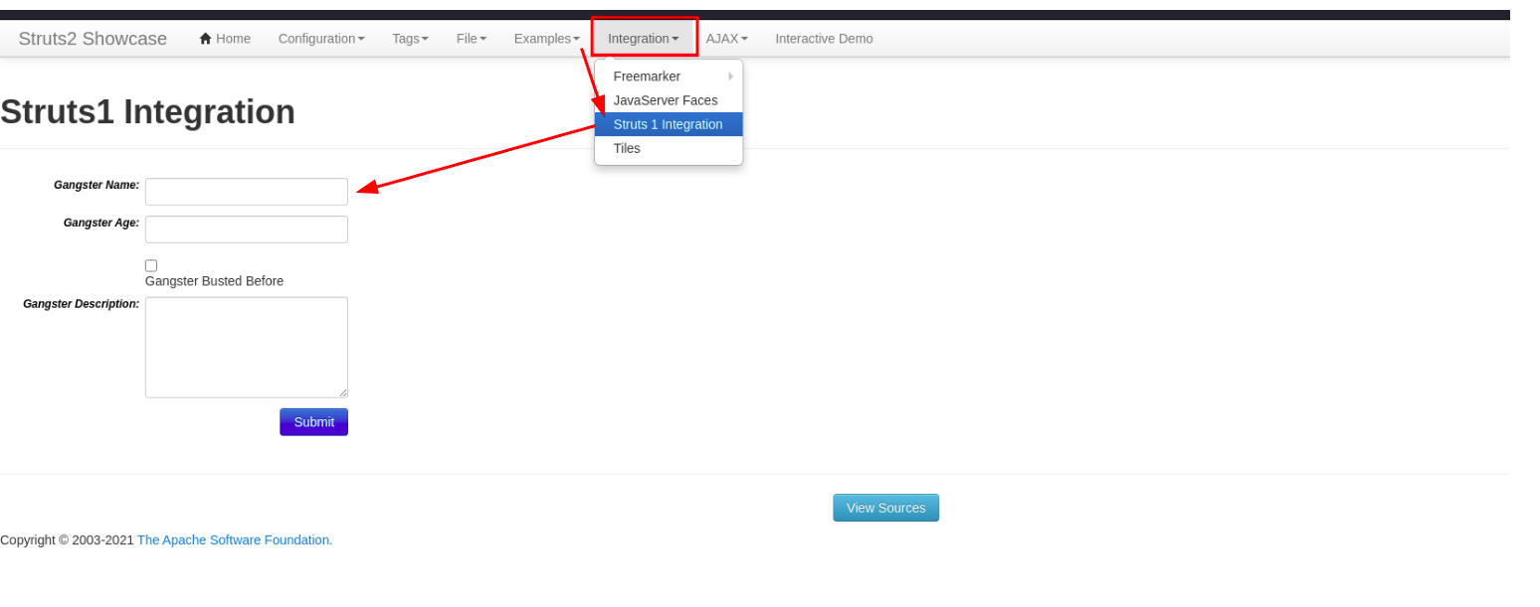Expand the AJAX dropdown menu
This screenshot has height=607, width=1540.
tap(727, 39)
